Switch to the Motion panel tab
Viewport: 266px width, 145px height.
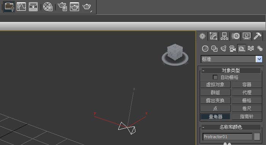click(x=236, y=36)
